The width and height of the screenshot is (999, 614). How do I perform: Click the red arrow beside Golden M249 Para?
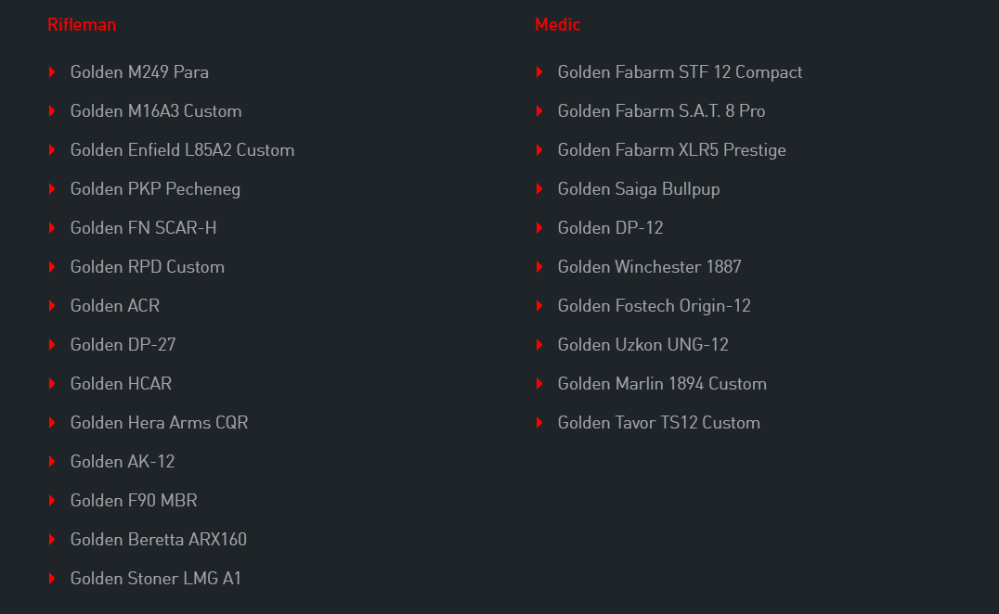pos(52,72)
